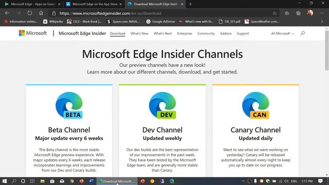Open the SpaceWeather.com bookmark
This screenshot has width=329, height=185.
(262, 22)
